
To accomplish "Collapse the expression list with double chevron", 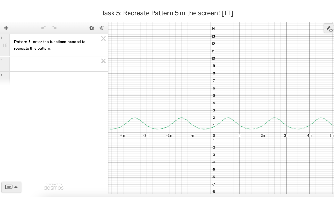I will (101, 28).
